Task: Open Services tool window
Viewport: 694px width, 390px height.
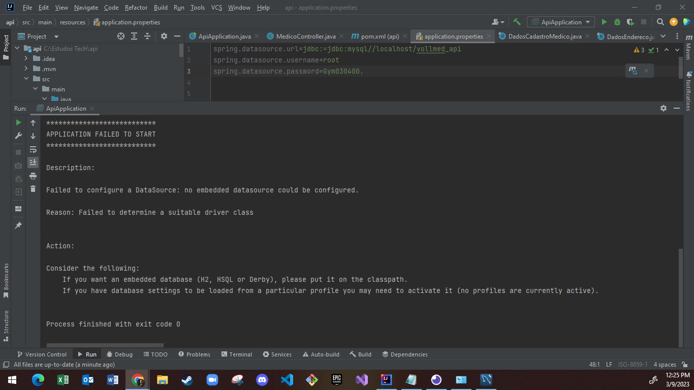Action: 277,354
